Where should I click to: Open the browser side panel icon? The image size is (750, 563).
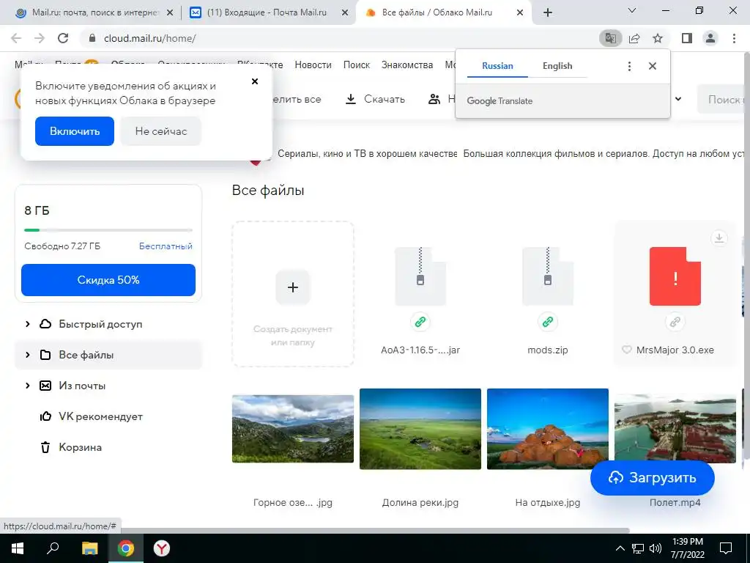(x=687, y=38)
